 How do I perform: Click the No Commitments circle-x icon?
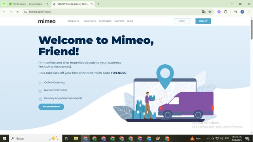point(40,91)
